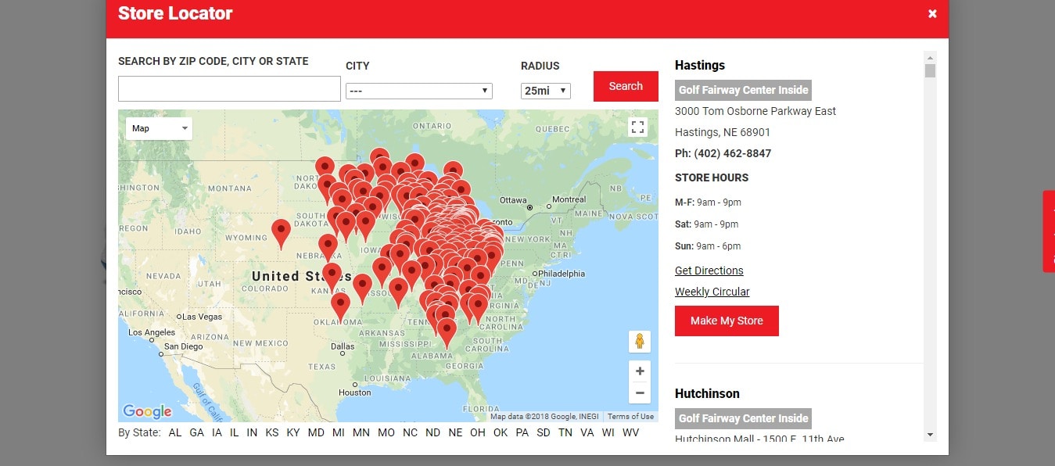Filter stores by state WV
This screenshot has width=1055, height=466.
point(630,432)
